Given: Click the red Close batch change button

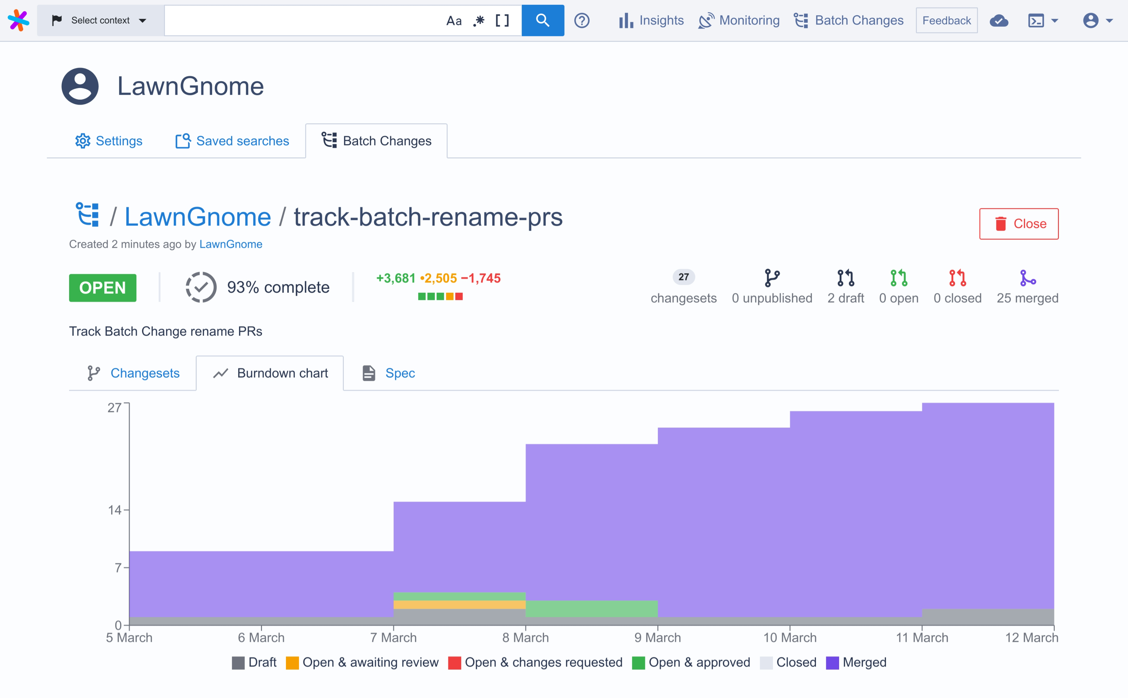Looking at the screenshot, I should pos(1018,224).
